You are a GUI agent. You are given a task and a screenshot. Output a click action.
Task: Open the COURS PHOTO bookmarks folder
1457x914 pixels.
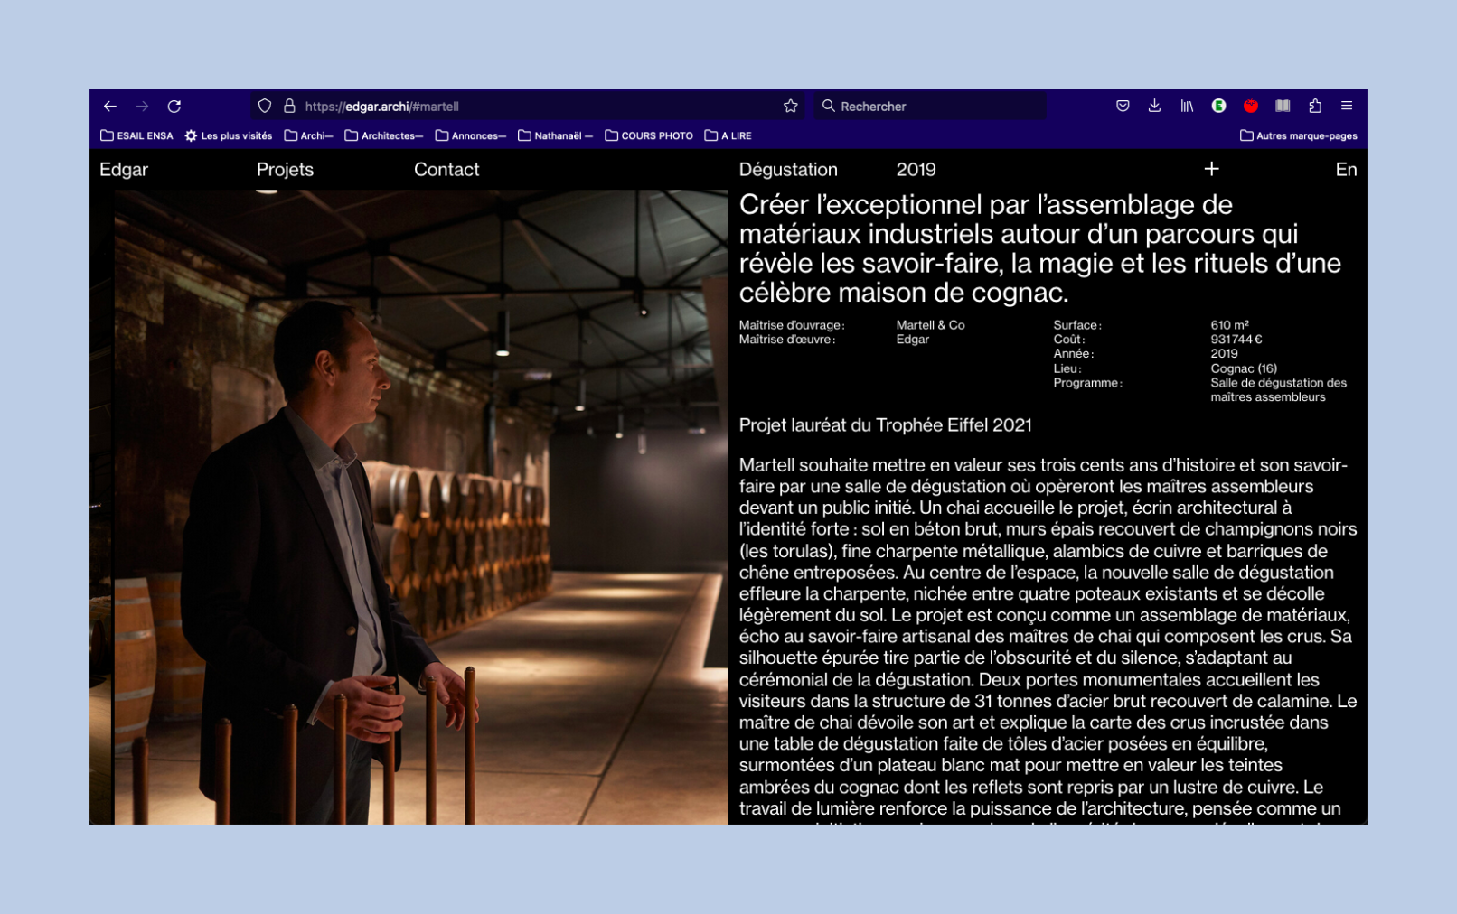[x=649, y=136]
